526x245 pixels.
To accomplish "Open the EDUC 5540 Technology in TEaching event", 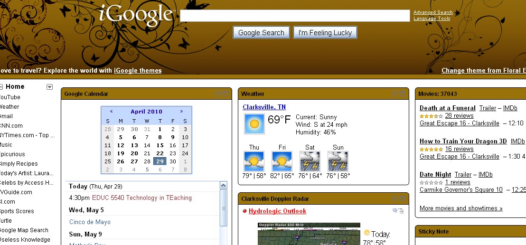I will pos(142,198).
